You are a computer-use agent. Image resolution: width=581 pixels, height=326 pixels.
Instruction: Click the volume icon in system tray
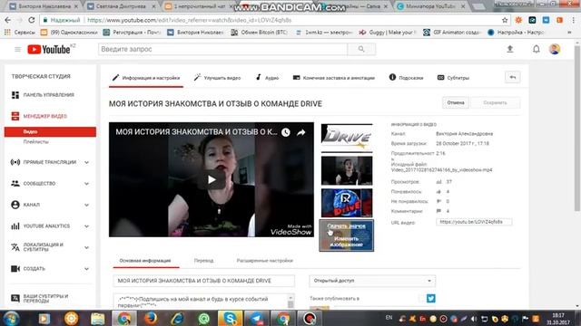click(474, 319)
